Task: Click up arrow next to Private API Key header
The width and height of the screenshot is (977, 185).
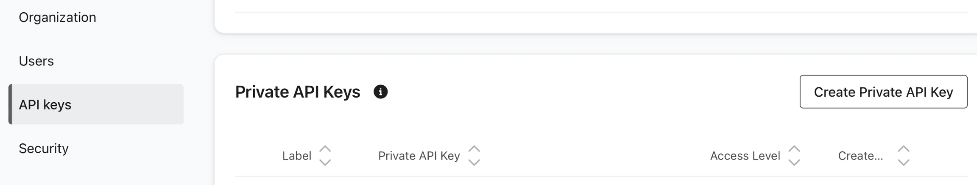Action: click(474, 149)
